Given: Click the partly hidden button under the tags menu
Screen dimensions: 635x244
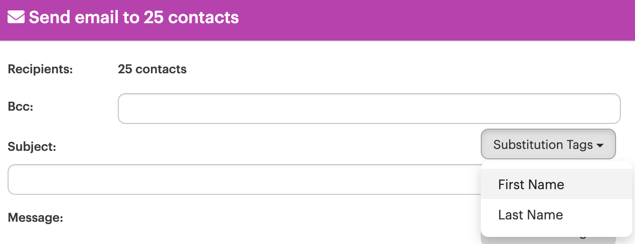Looking at the screenshot, I should [x=548, y=240].
